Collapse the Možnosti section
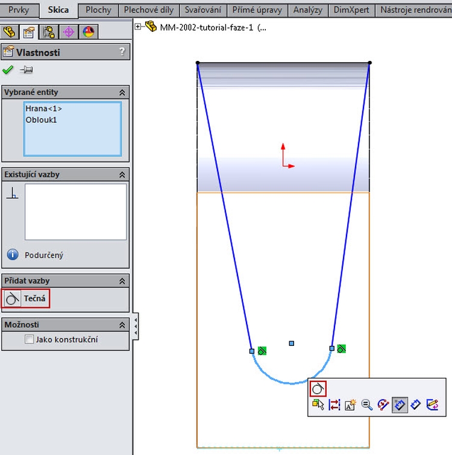 click(122, 325)
